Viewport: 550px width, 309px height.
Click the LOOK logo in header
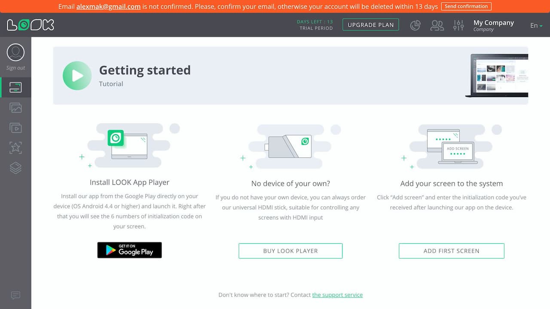tap(31, 25)
